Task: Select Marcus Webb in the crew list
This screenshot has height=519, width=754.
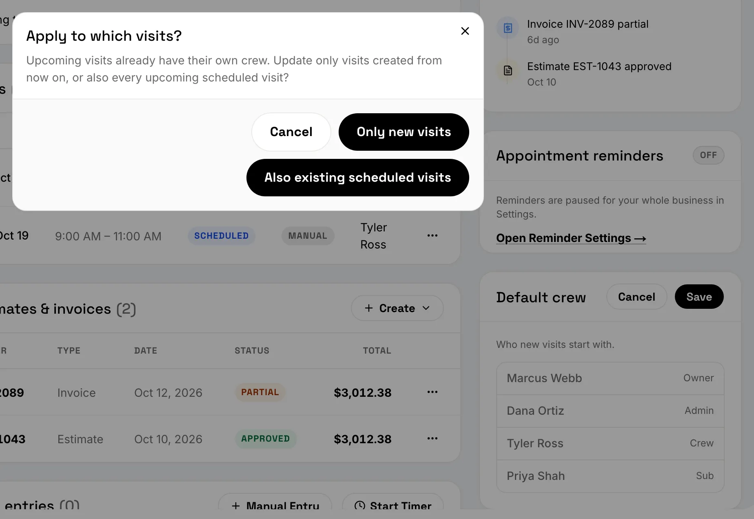Action: click(x=610, y=378)
